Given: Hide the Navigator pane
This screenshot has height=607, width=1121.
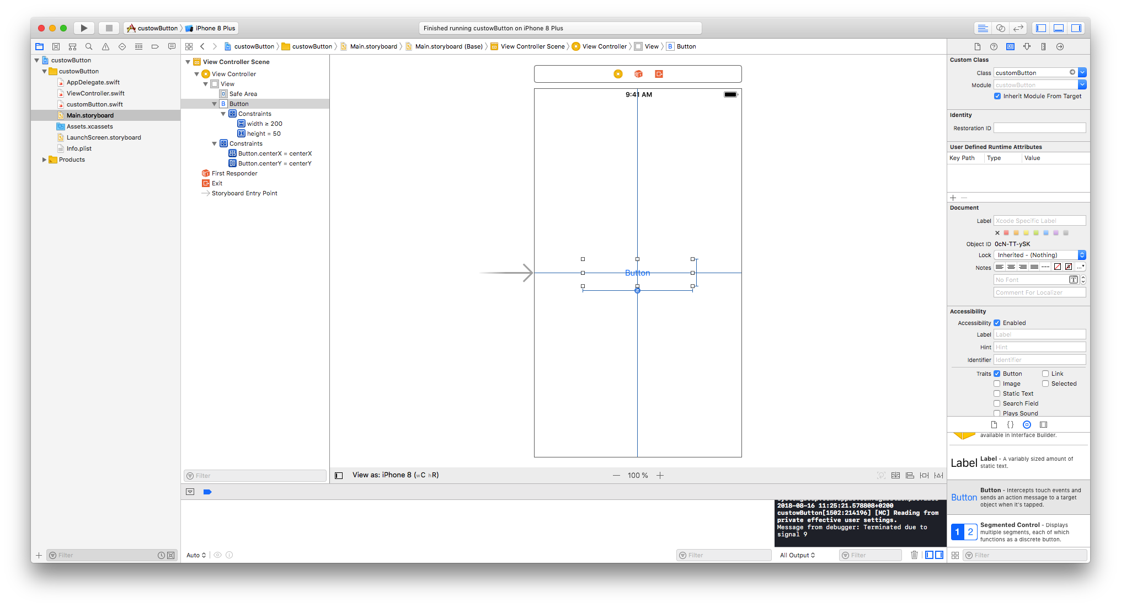Looking at the screenshot, I should pyautogui.click(x=1041, y=28).
